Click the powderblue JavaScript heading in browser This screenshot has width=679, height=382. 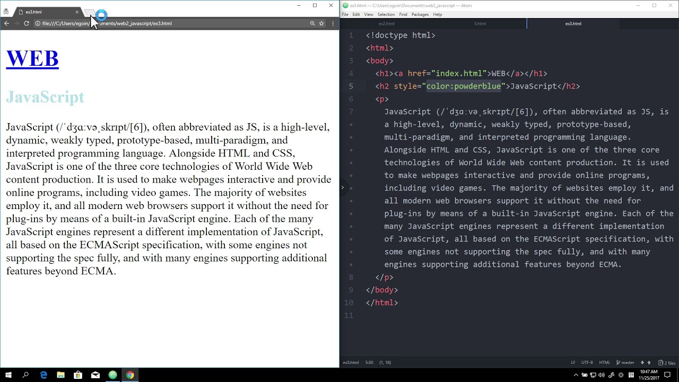click(45, 97)
